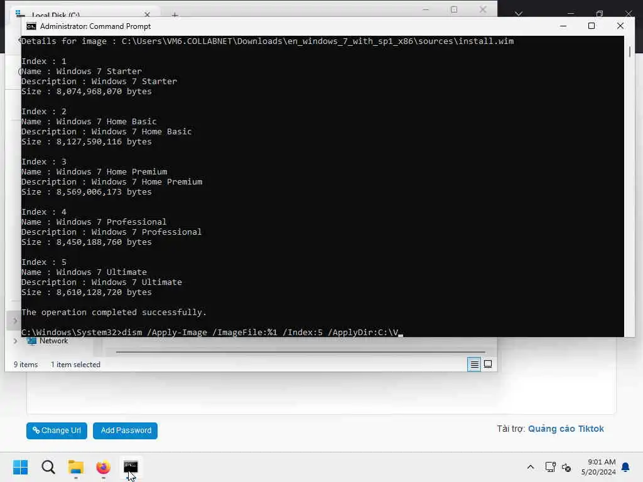Click 'The operation completed successfully.' text
Viewport: 643px width, 482px height.
[114, 313]
